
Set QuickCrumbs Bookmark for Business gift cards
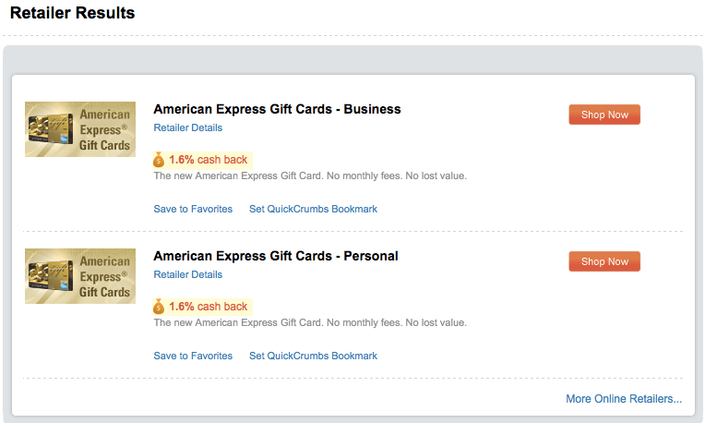[313, 209]
